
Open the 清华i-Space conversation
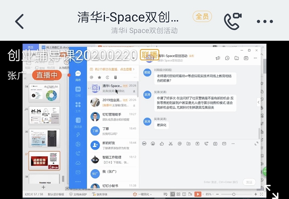pyautogui.click(x=113, y=88)
